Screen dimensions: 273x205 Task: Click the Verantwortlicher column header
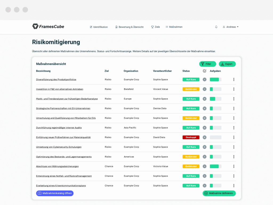pyautogui.click(x=162, y=71)
